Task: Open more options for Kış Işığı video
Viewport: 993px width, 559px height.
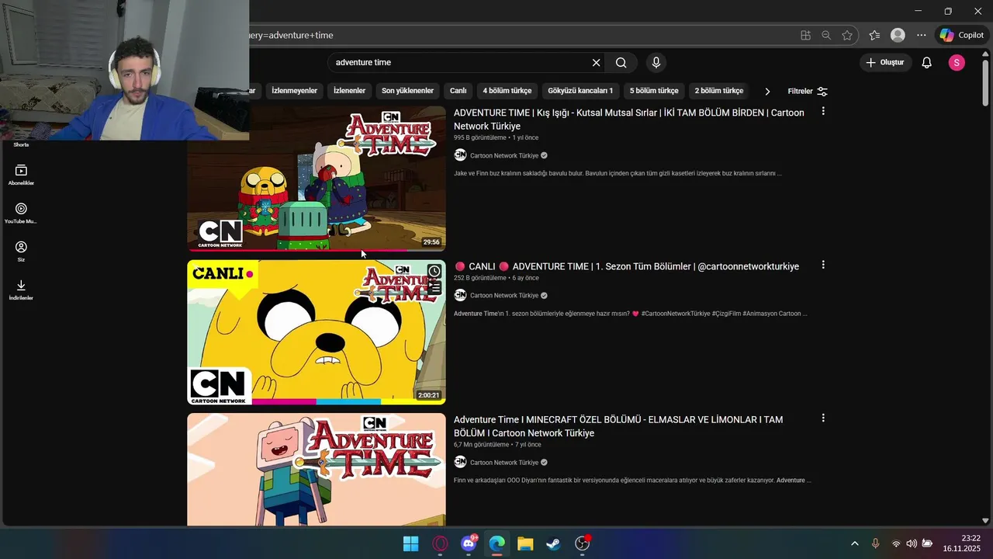Action: point(823,111)
